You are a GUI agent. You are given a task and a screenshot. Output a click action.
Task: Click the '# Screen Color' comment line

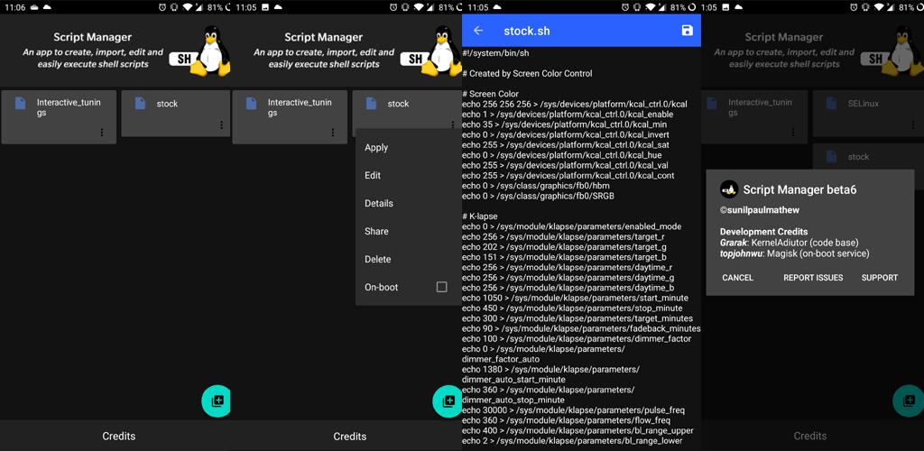pyautogui.click(x=491, y=94)
